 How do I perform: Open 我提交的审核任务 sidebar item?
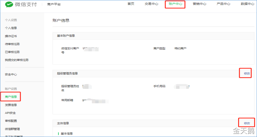pyautogui.click(x=17, y=60)
